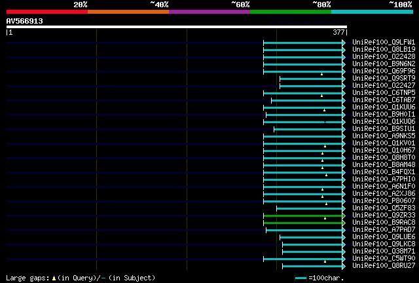
Task: Click the green alignment bar for UniRef100_B9RAC8
Action: coord(302,223)
